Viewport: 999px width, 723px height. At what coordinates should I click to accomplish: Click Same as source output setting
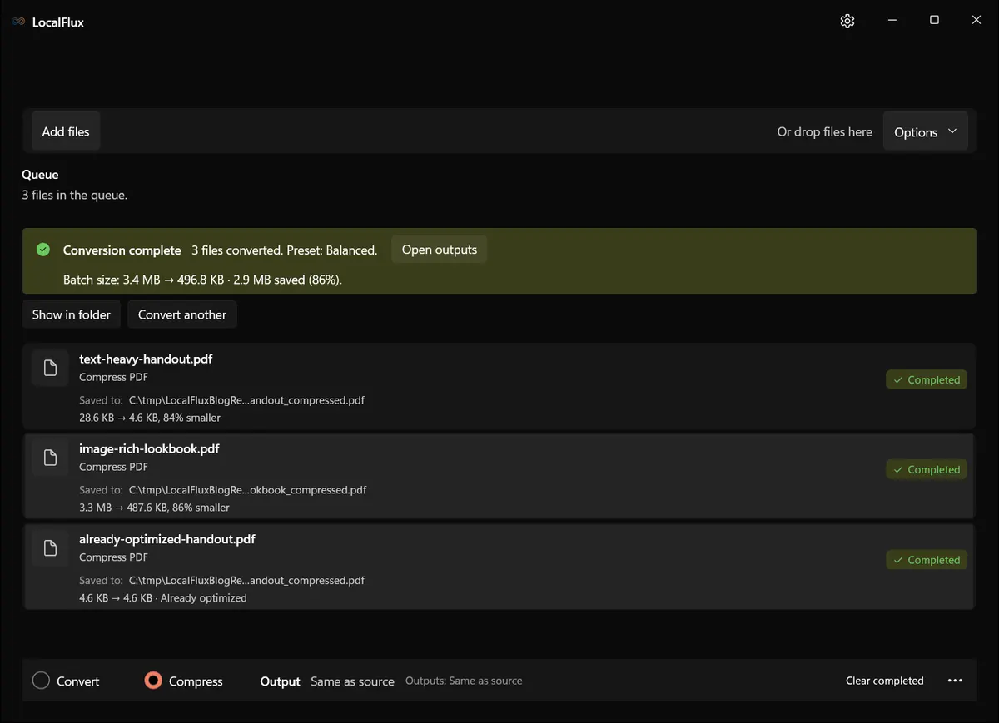coord(352,681)
